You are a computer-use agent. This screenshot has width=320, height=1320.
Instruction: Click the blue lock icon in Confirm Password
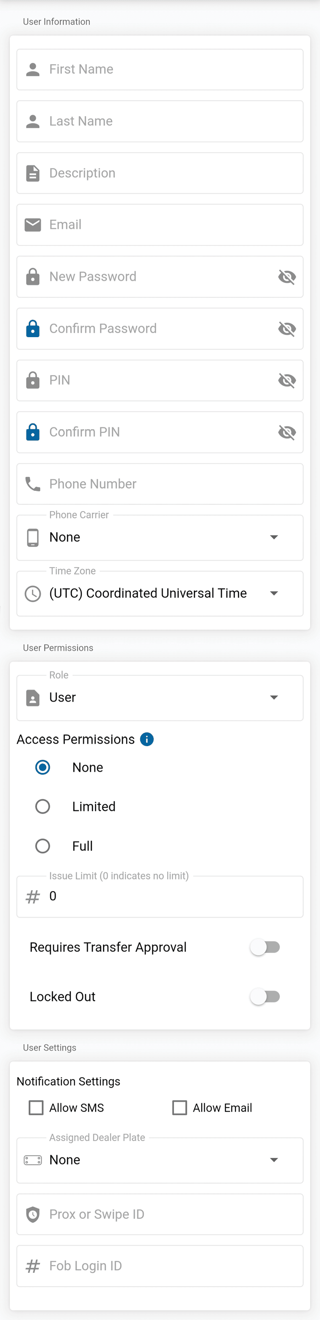coord(33,328)
